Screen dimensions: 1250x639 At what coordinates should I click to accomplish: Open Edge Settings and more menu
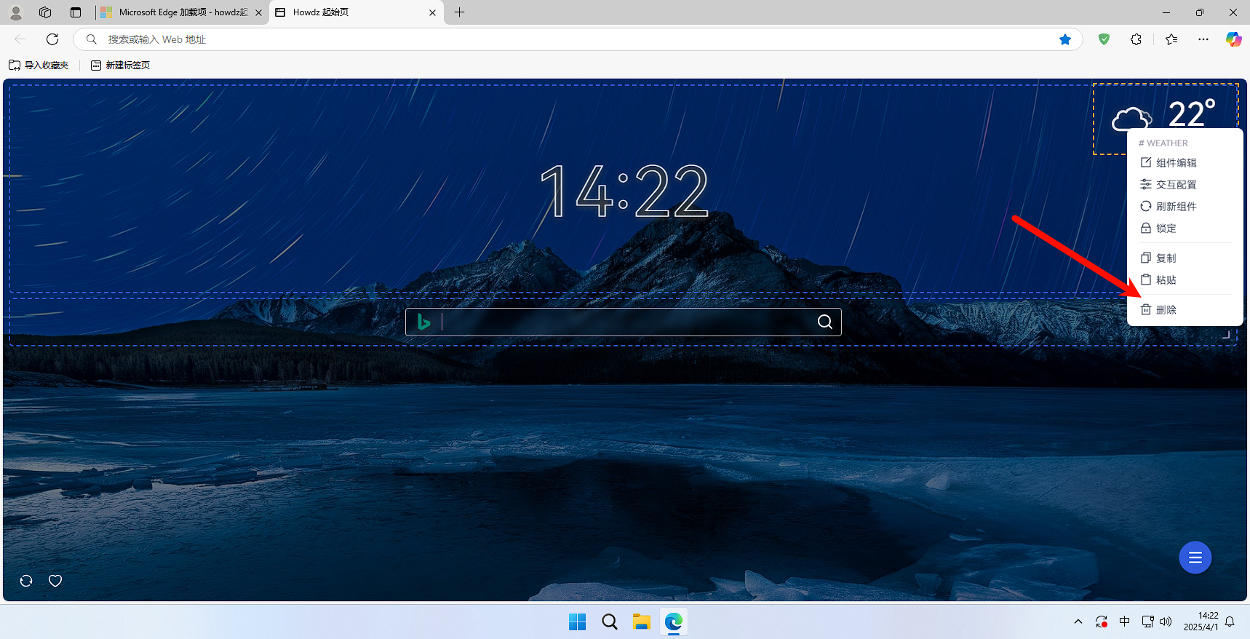pyautogui.click(x=1203, y=39)
